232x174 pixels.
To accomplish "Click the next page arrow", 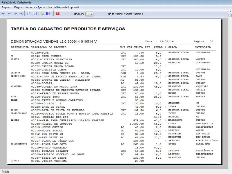I will pyautogui.click(x=15, y=14).
